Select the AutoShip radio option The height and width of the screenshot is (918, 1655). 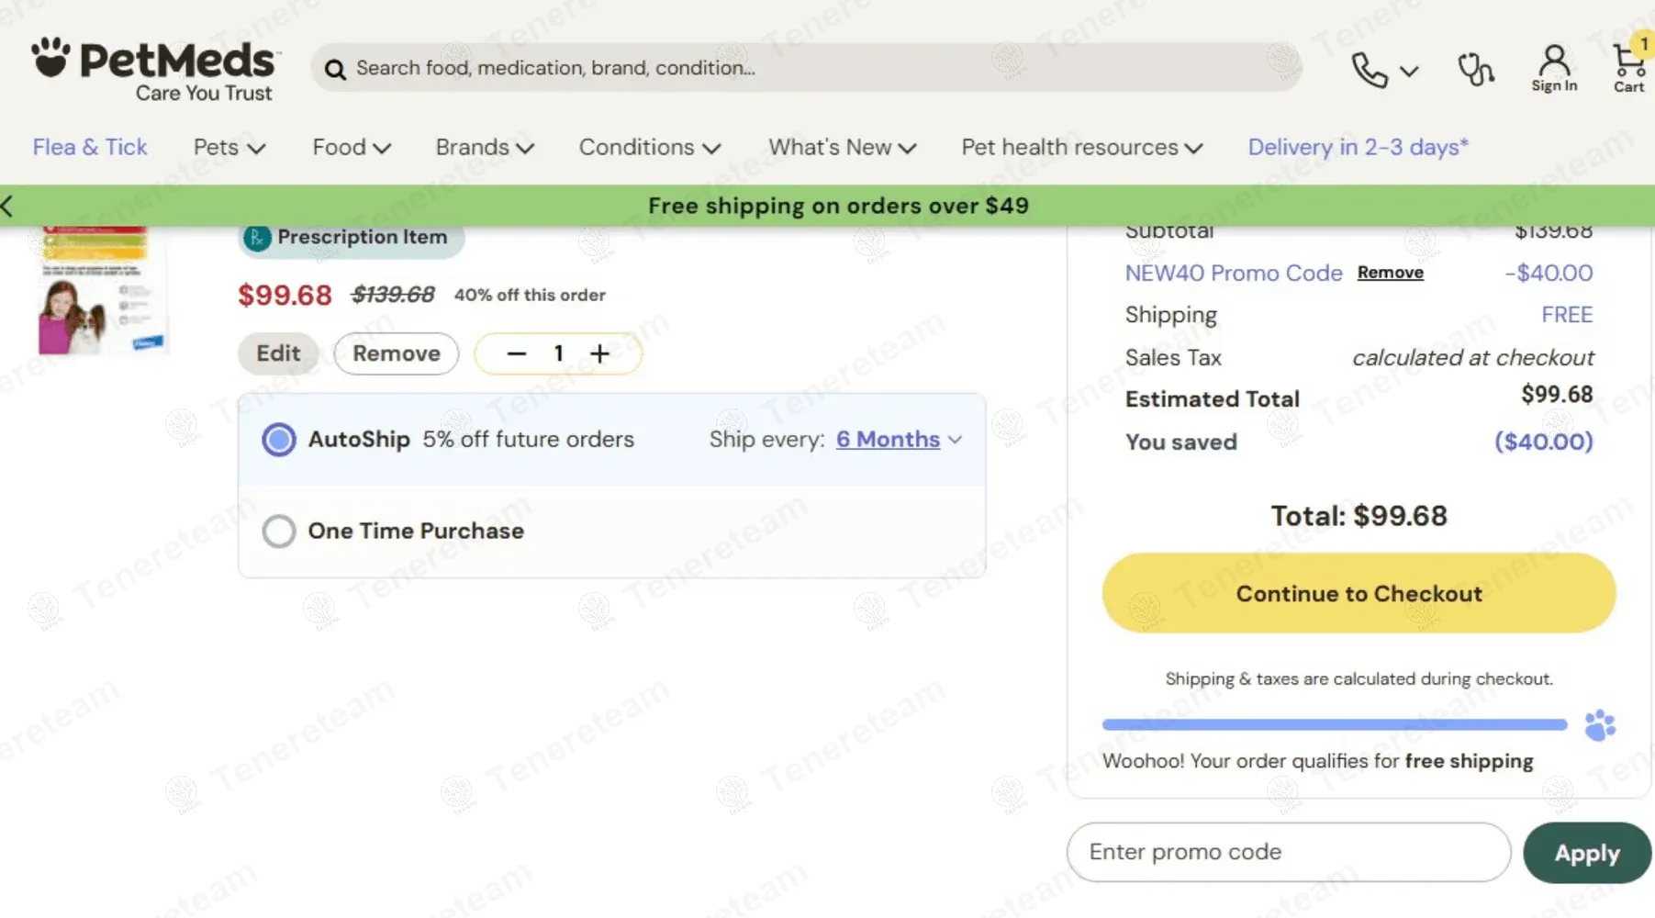click(x=279, y=440)
